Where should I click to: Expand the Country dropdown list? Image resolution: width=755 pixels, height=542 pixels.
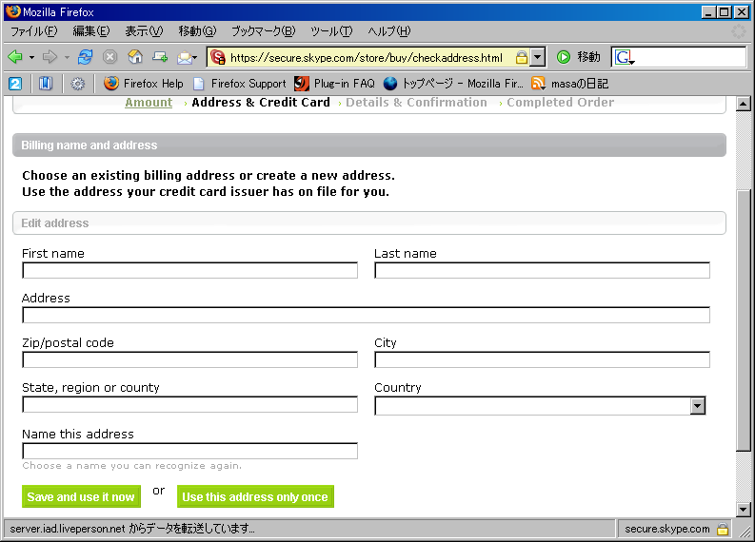(698, 406)
